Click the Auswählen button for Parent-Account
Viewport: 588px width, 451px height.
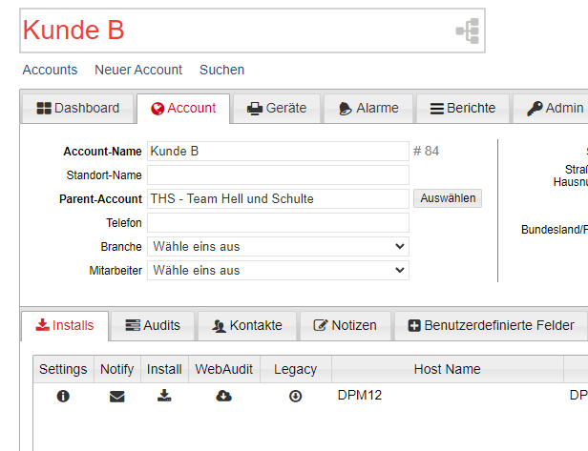coord(448,198)
